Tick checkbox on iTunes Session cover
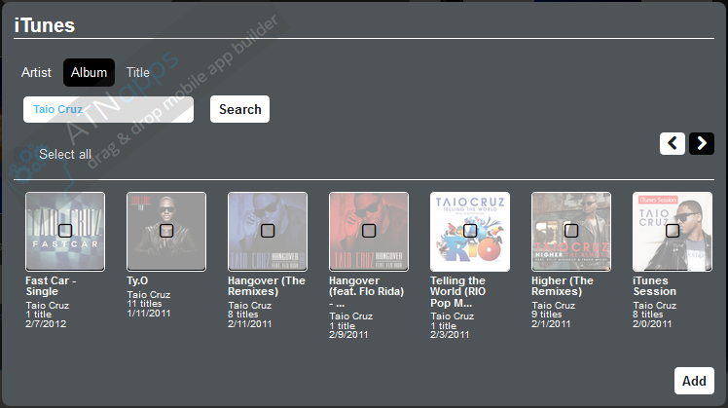The width and height of the screenshot is (728, 408). click(x=673, y=231)
